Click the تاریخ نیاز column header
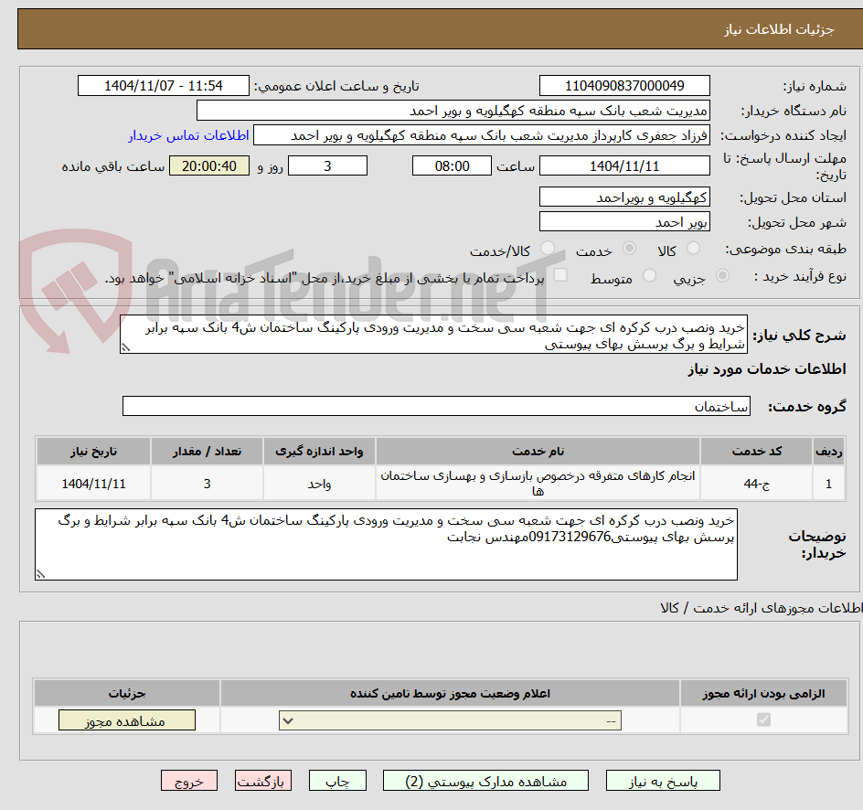 (93, 452)
